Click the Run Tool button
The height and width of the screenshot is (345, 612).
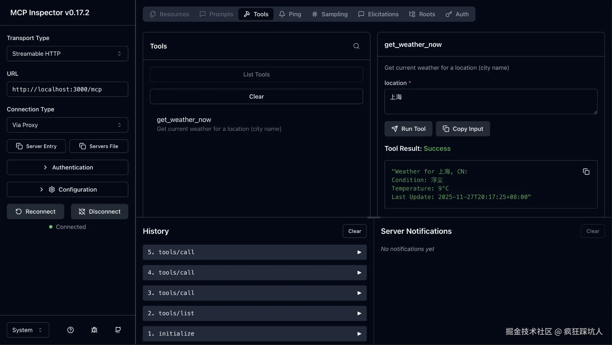click(408, 129)
